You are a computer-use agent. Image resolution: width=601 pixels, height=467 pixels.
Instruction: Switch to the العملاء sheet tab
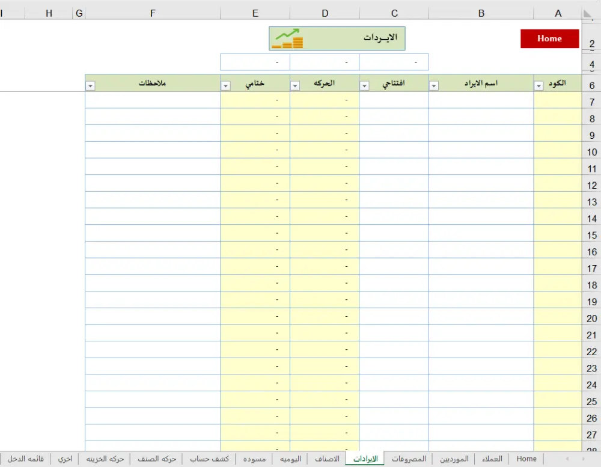tap(492, 459)
